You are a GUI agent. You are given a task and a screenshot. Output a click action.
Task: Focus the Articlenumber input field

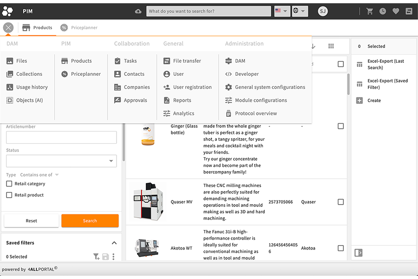61,138
